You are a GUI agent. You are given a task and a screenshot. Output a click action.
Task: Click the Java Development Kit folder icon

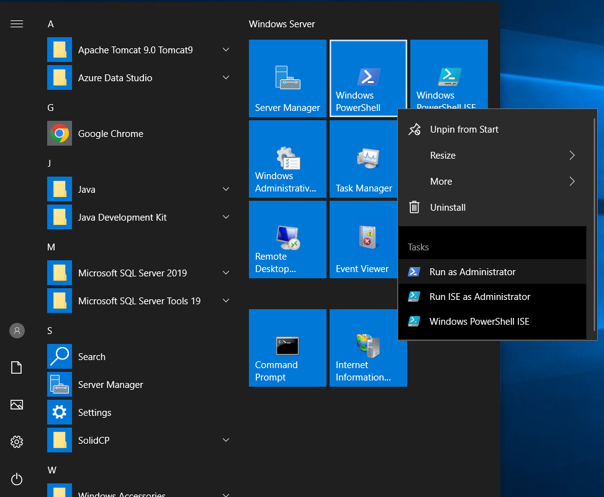(x=60, y=217)
